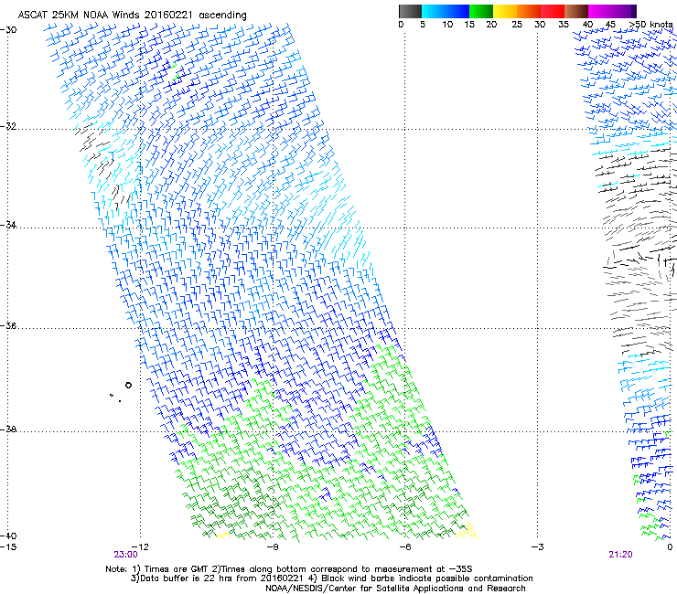The image size is (677, 594).
Task: Click the note line '3)Data buffer is 22 hrs'
Action: pos(331,578)
